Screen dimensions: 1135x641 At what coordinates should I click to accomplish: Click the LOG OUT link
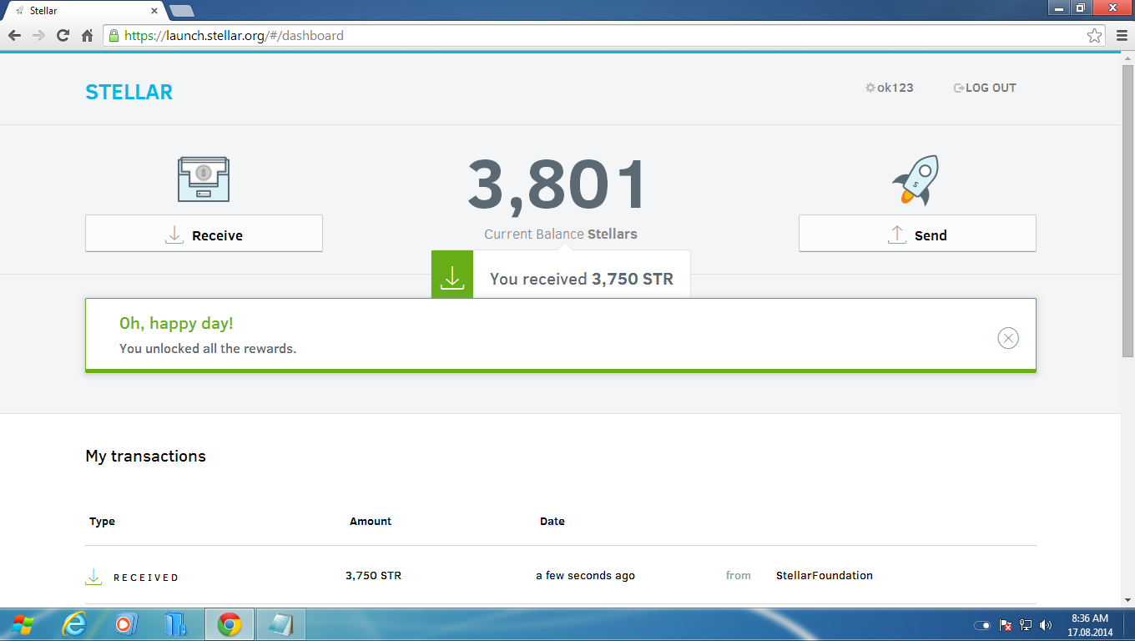coord(985,88)
